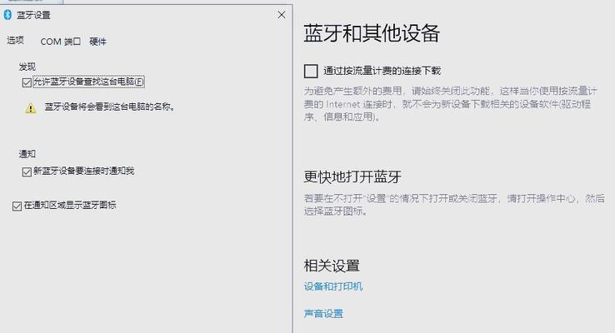Open the 声音设置 link
Viewport: 615px width, 333px height.
(x=323, y=313)
